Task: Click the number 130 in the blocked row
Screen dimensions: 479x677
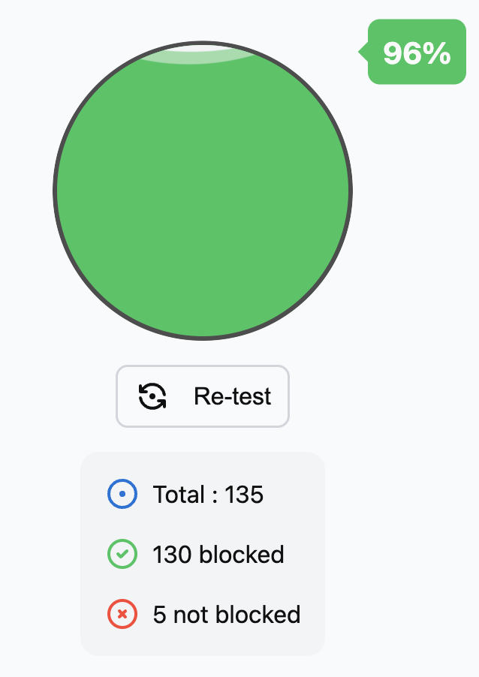Action: coord(172,555)
